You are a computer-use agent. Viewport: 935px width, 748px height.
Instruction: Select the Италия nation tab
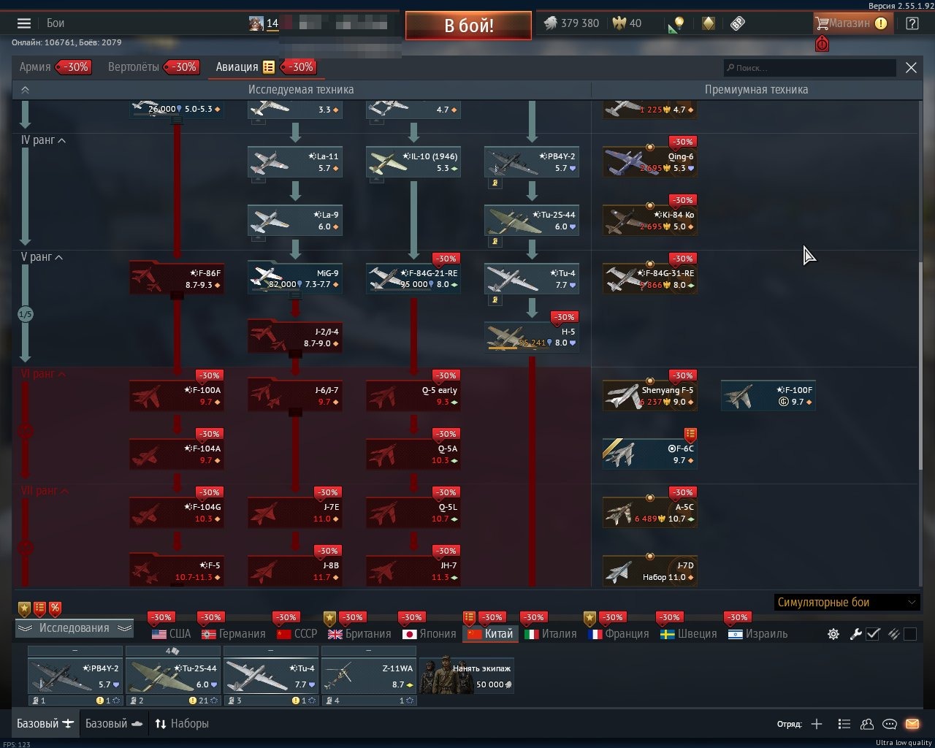point(551,634)
